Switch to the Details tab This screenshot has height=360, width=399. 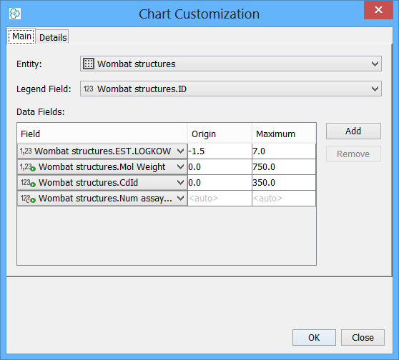tap(53, 37)
